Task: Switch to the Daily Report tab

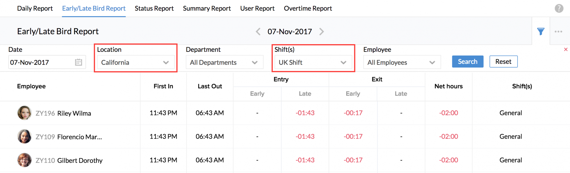Action: point(35,9)
